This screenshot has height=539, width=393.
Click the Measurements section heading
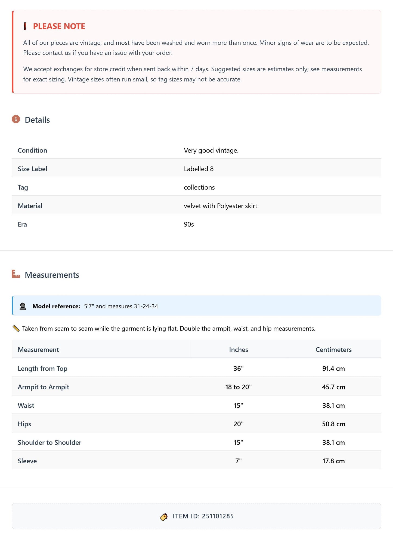52,275
